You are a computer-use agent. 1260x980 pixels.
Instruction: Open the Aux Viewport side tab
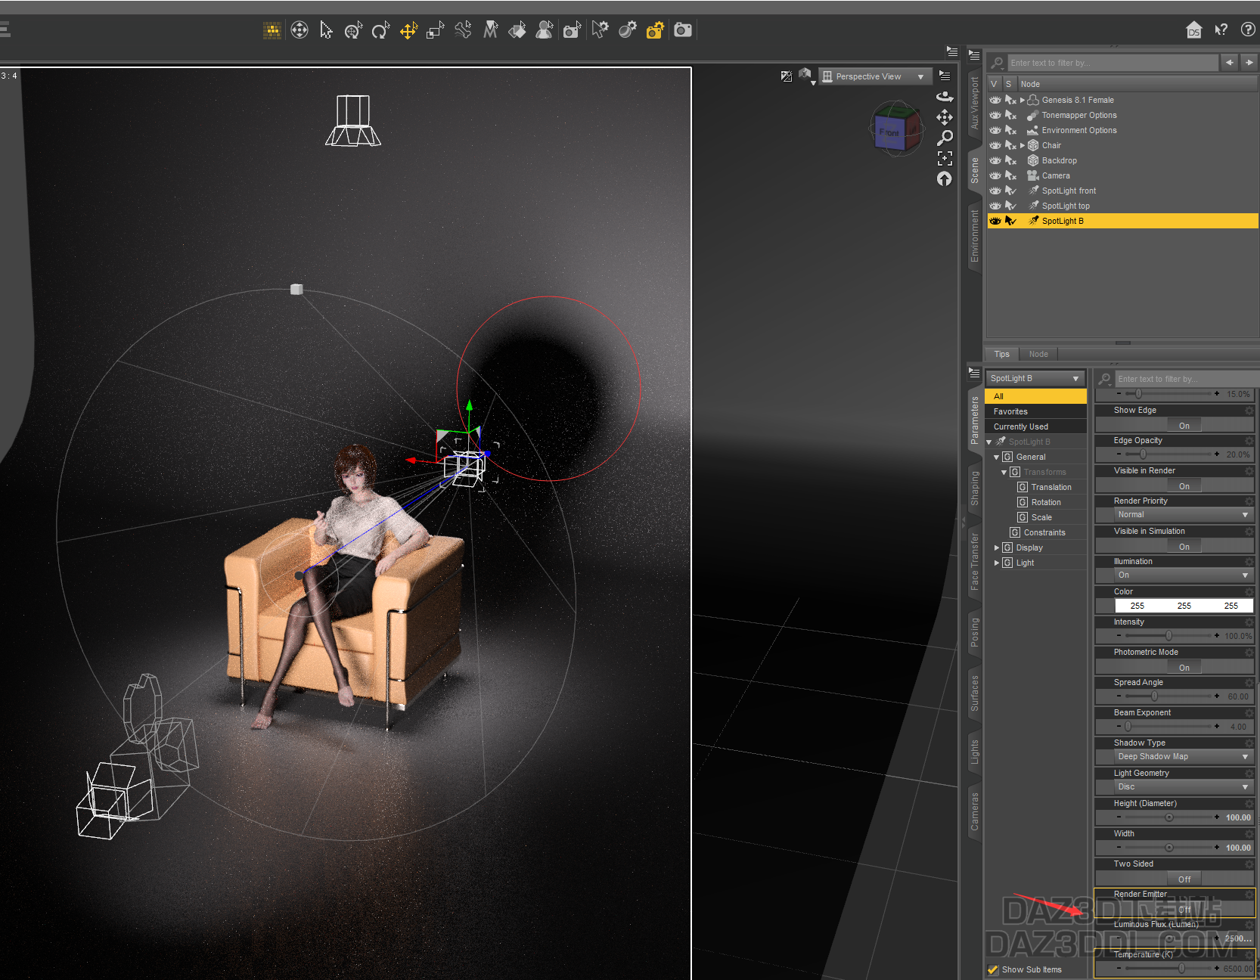coord(974,103)
